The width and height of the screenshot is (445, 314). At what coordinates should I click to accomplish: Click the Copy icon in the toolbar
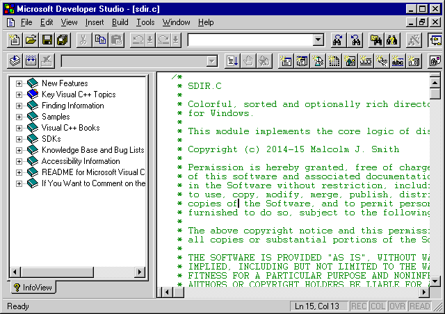coord(100,40)
